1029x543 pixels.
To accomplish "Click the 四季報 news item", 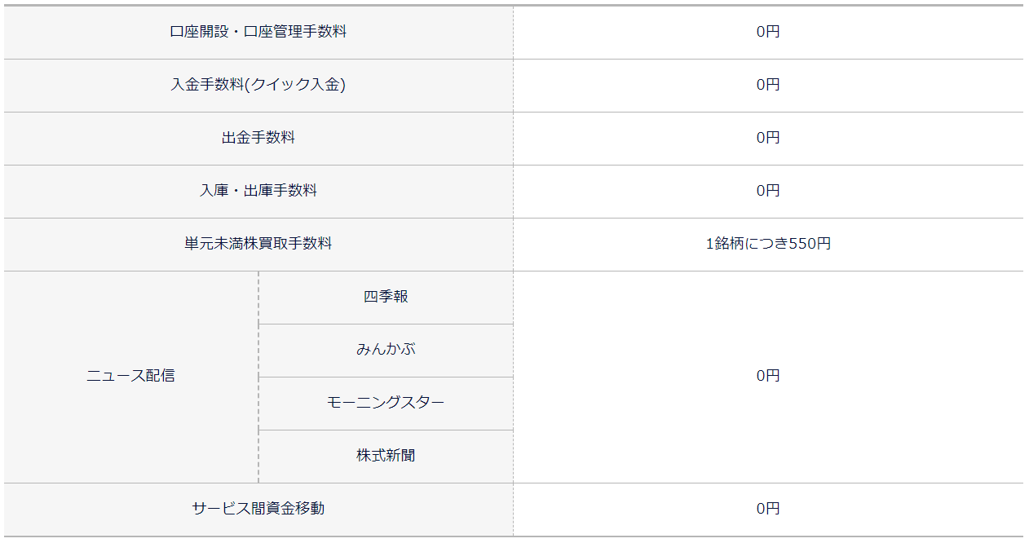I will click(386, 298).
